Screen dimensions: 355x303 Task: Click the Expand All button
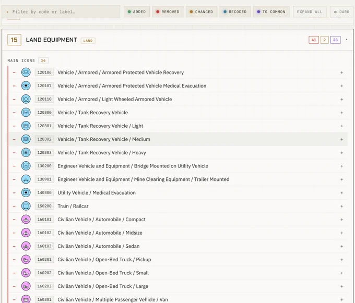310,12
